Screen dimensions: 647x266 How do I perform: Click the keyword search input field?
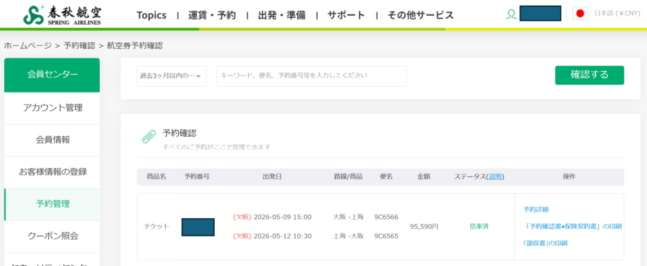click(311, 76)
